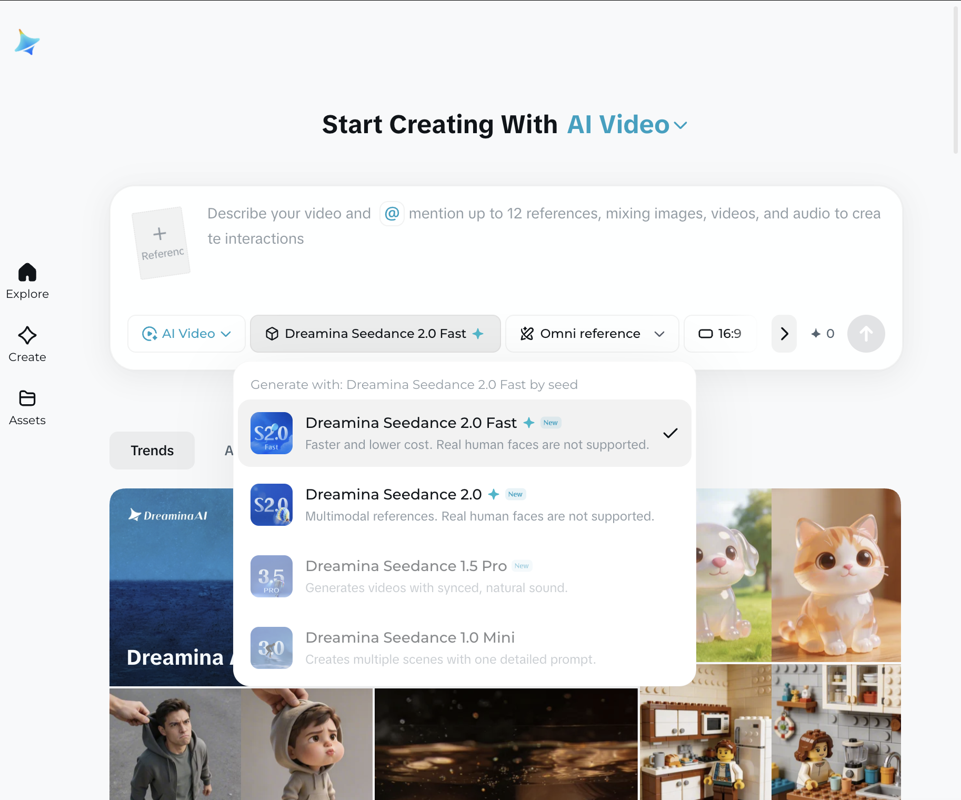Image resolution: width=961 pixels, height=800 pixels.
Task: Click the Seedance 1.5 Pro 3.5 thumbnail icon
Action: click(x=272, y=576)
